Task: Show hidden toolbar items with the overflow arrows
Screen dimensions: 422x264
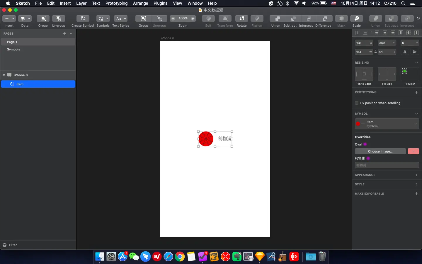Action: (x=418, y=18)
